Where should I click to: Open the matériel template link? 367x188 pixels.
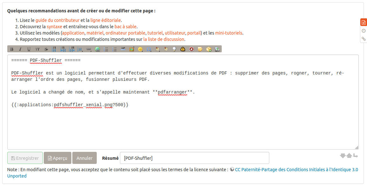coord(95,33)
